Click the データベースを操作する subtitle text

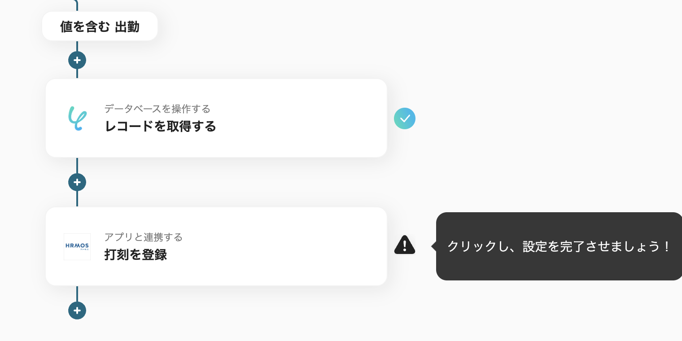pyautogui.click(x=157, y=109)
